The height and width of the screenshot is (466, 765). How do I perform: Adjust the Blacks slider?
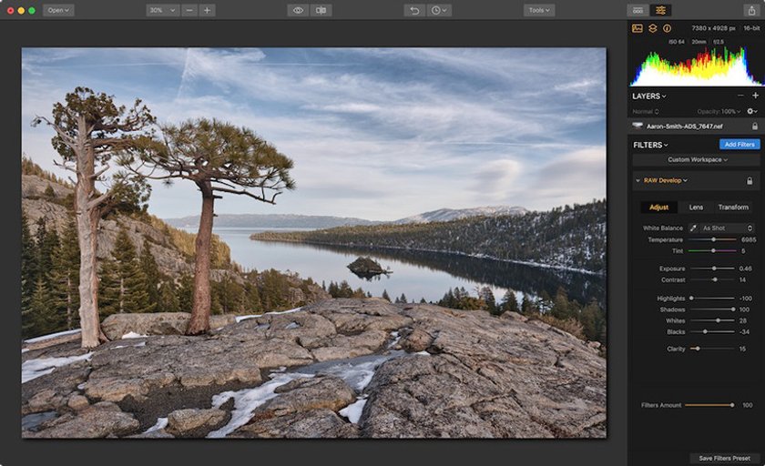point(712,331)
